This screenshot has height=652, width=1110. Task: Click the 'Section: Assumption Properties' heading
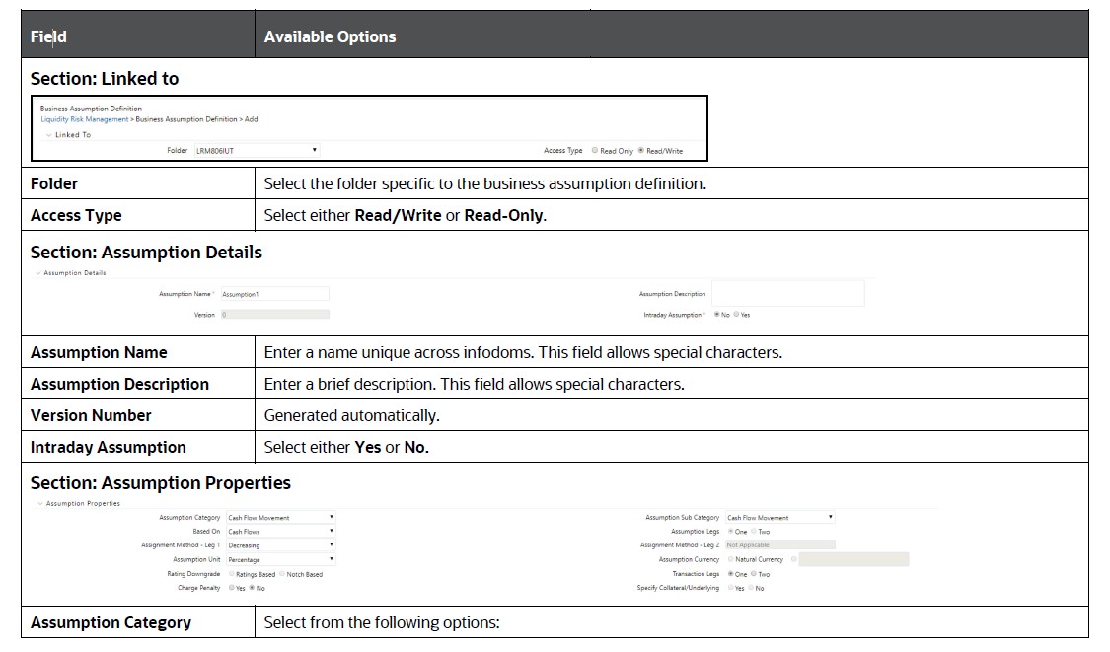tap(161, 482)
